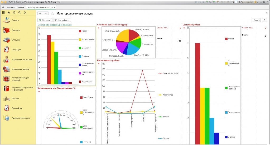The image size is (270, 145).
Task: Open the search magnifier icon
Action: [20, 13]
